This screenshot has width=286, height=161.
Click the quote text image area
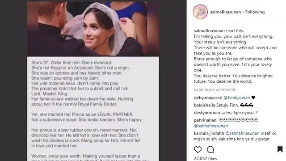coord(93,109)
